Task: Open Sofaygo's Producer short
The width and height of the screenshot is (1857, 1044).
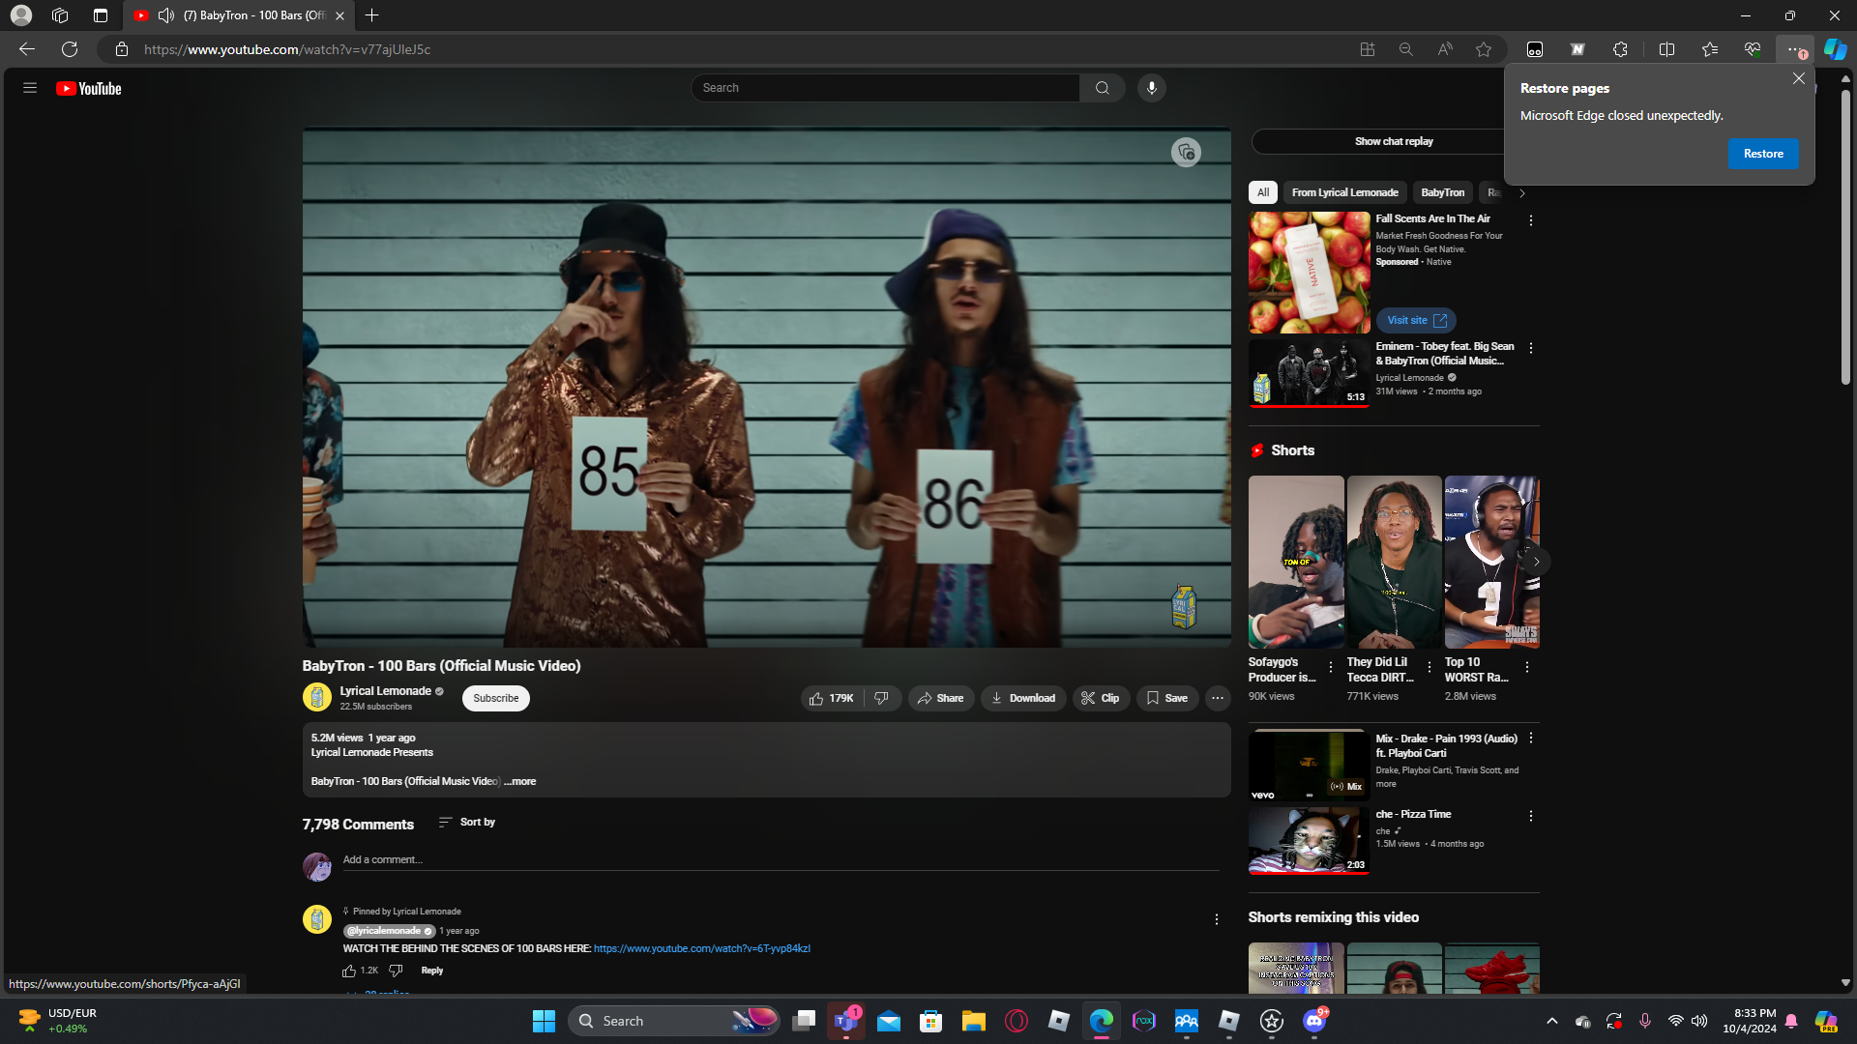Action: (1296, 562)
